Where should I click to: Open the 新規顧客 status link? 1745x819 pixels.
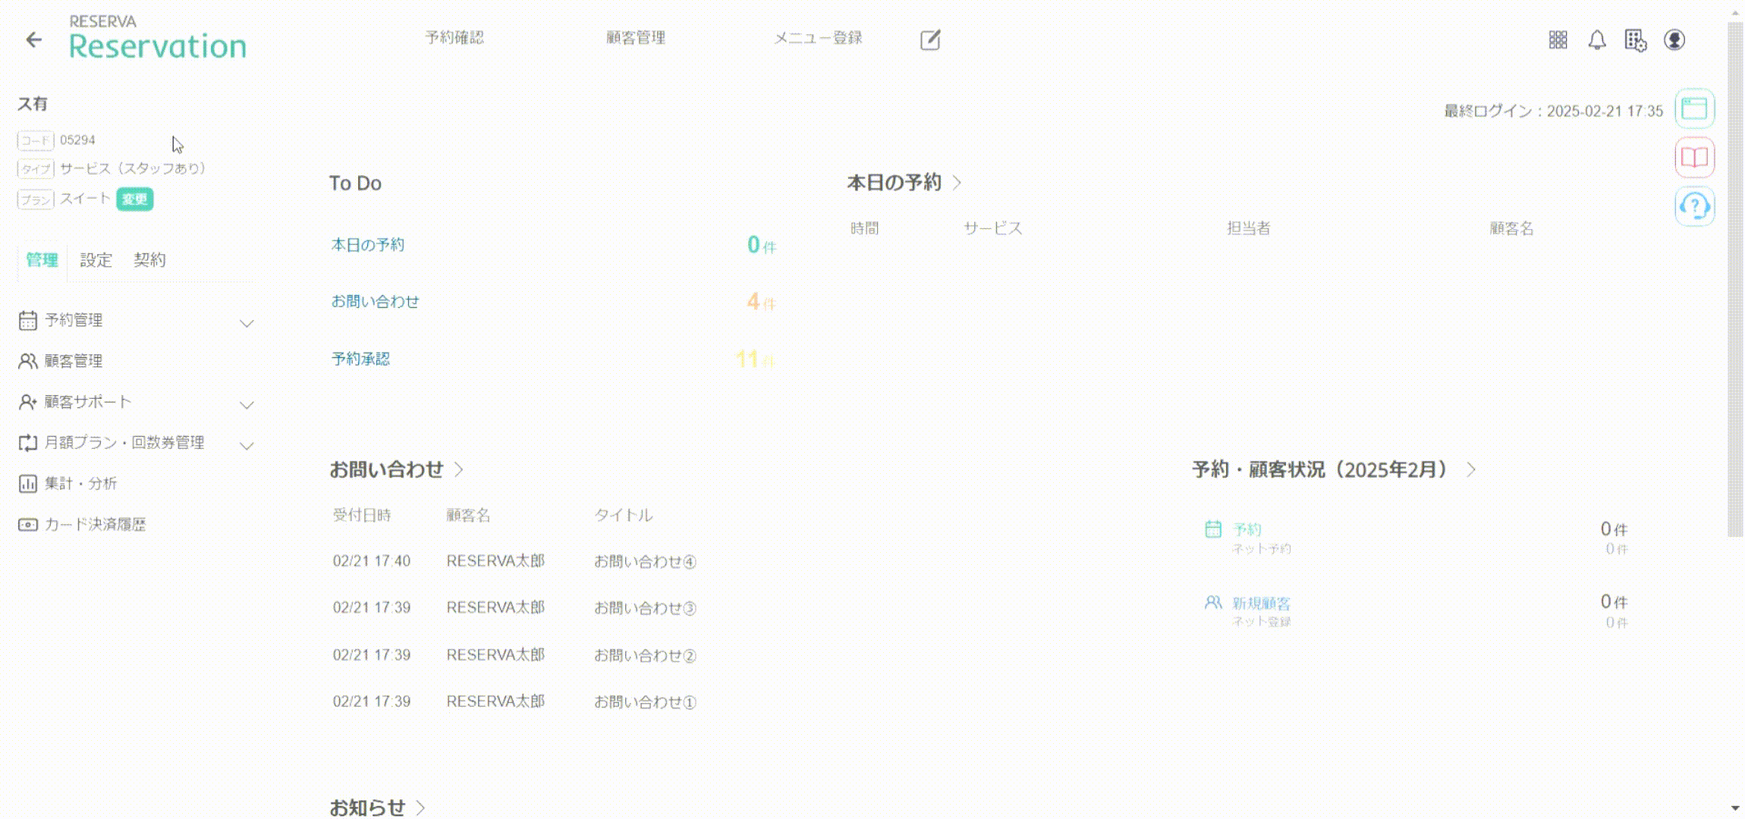(x=1261, y=604)
